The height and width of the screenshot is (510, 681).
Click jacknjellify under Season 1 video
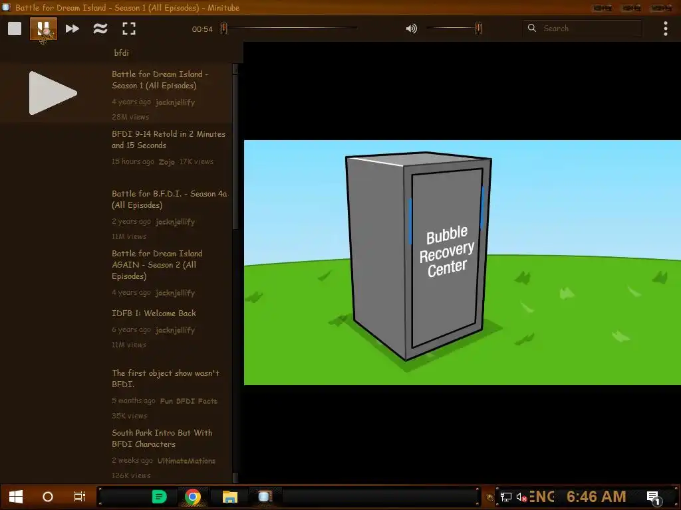(175, 102)
